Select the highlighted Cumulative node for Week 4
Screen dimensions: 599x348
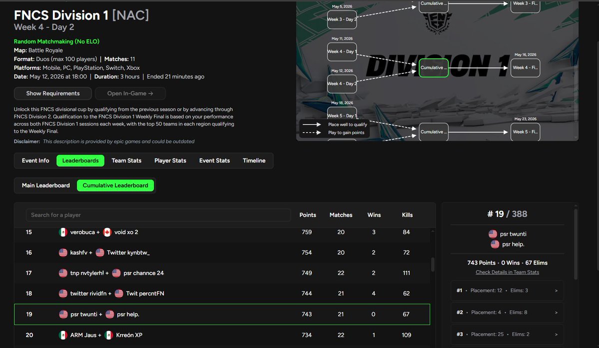point(434,67)
